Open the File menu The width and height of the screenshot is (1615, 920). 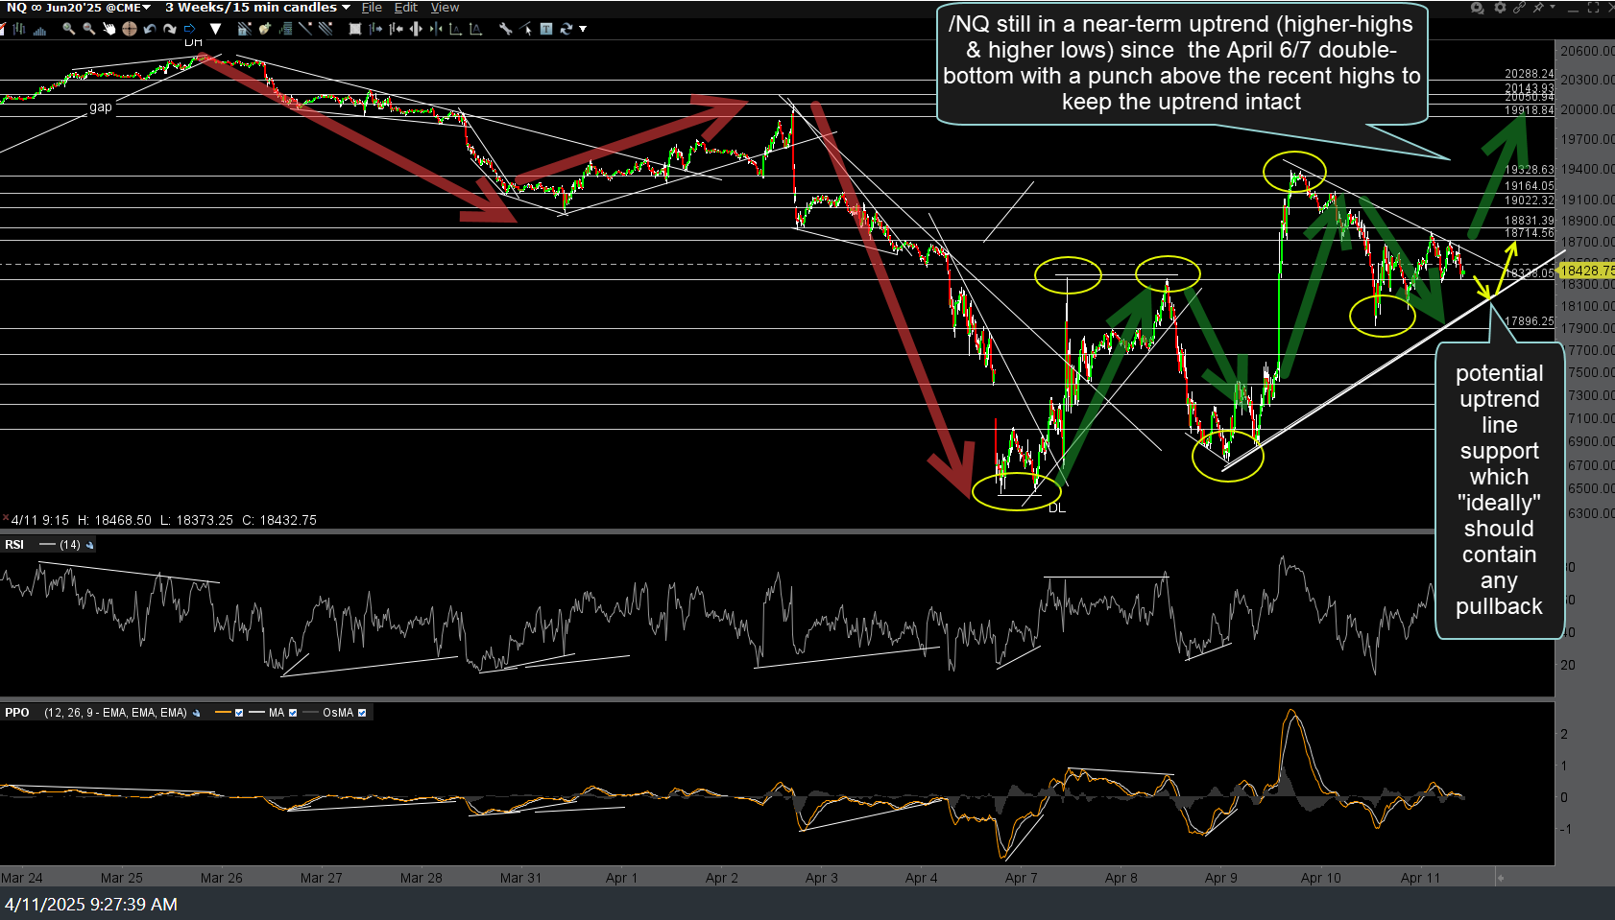pyautogui.click(x=372, y=8)
